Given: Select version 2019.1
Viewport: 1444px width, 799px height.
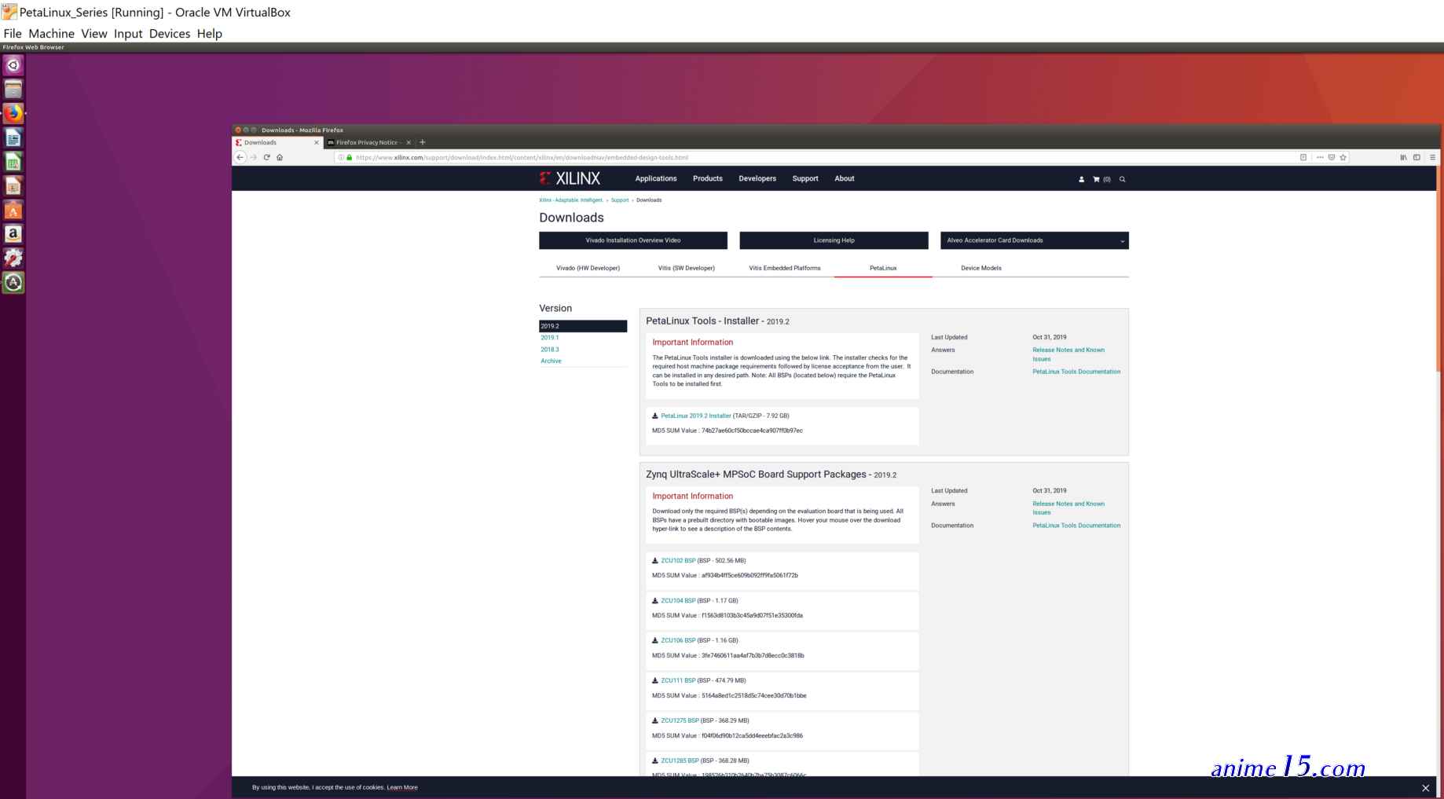Looking at the screenshot, I should coord(550,338).
